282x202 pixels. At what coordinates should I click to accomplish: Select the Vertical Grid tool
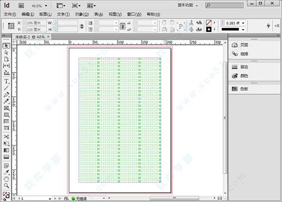tap(6, 128)
